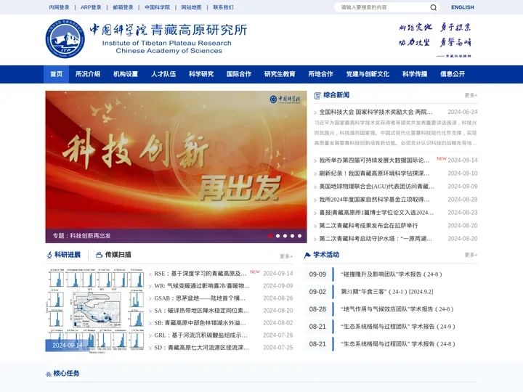Click the 邮箱登录 link
Viewport: 523px width, 392px height.
click(x=123, y=7)
